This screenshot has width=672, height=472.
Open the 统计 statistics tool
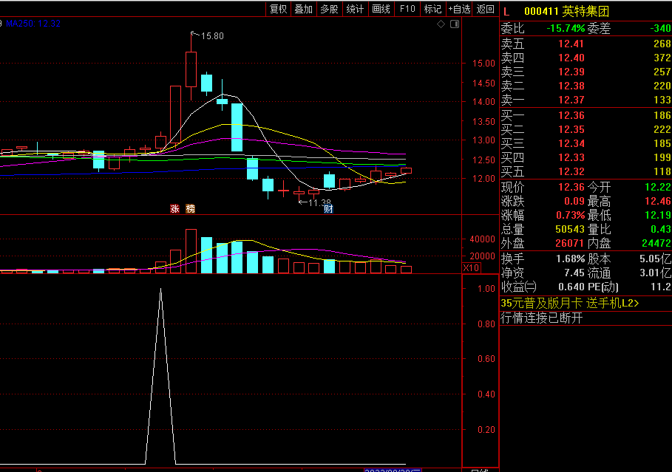[x=355, y=9]
